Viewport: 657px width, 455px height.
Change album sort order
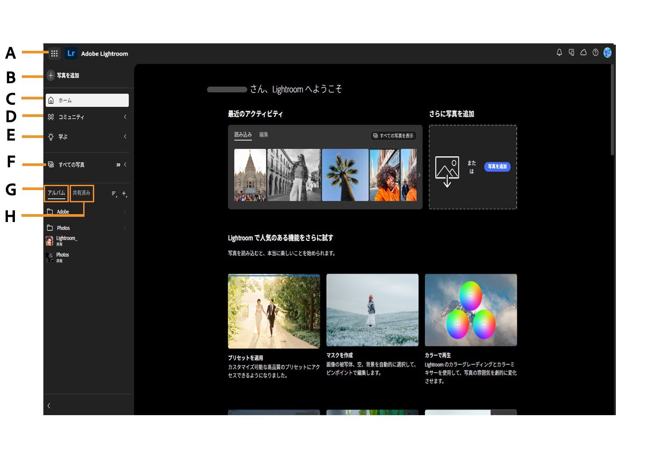(114, 193)
